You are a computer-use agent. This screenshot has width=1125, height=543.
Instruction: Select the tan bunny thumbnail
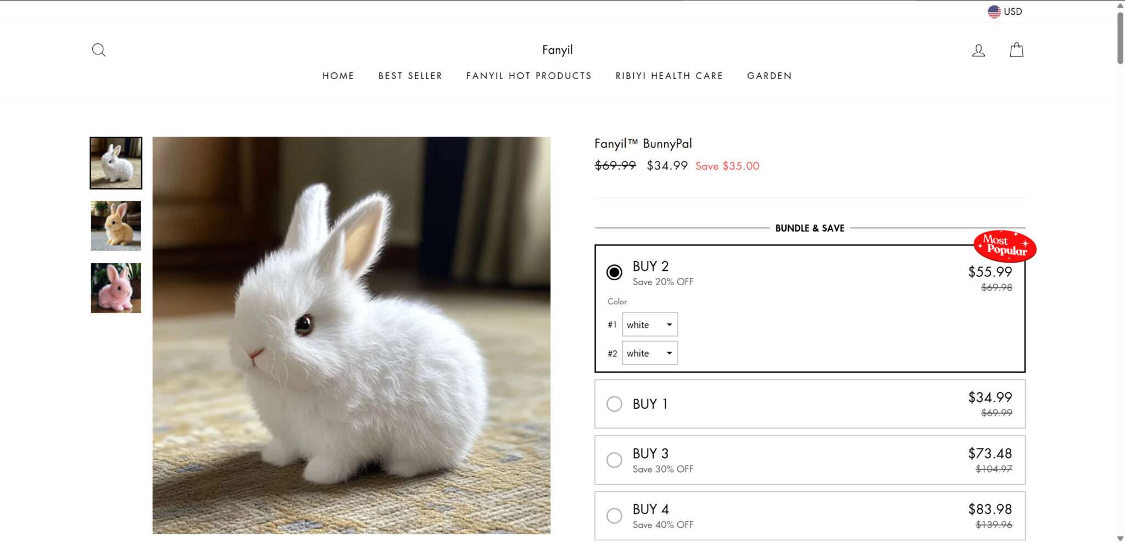click(x=116, y=225)
